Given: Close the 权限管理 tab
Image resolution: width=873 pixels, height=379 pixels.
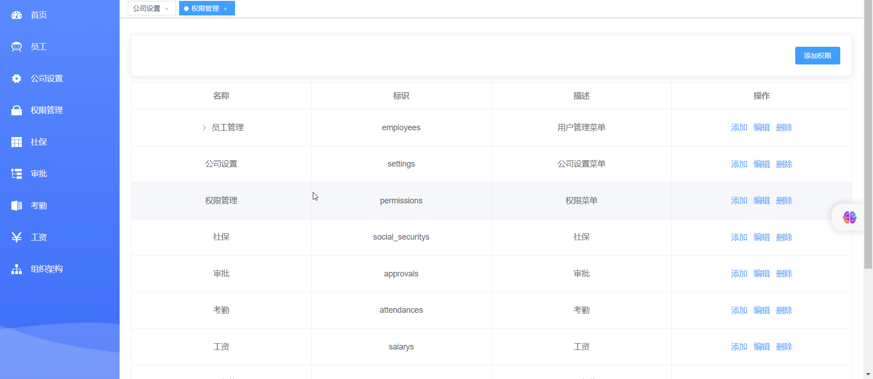Looking at the screenshot, I should 226,9.
